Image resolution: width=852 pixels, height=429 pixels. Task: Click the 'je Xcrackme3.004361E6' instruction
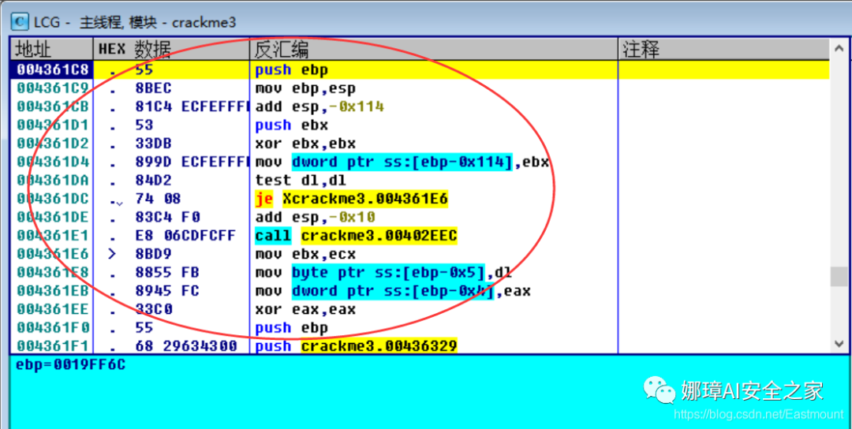pos(352,199)
